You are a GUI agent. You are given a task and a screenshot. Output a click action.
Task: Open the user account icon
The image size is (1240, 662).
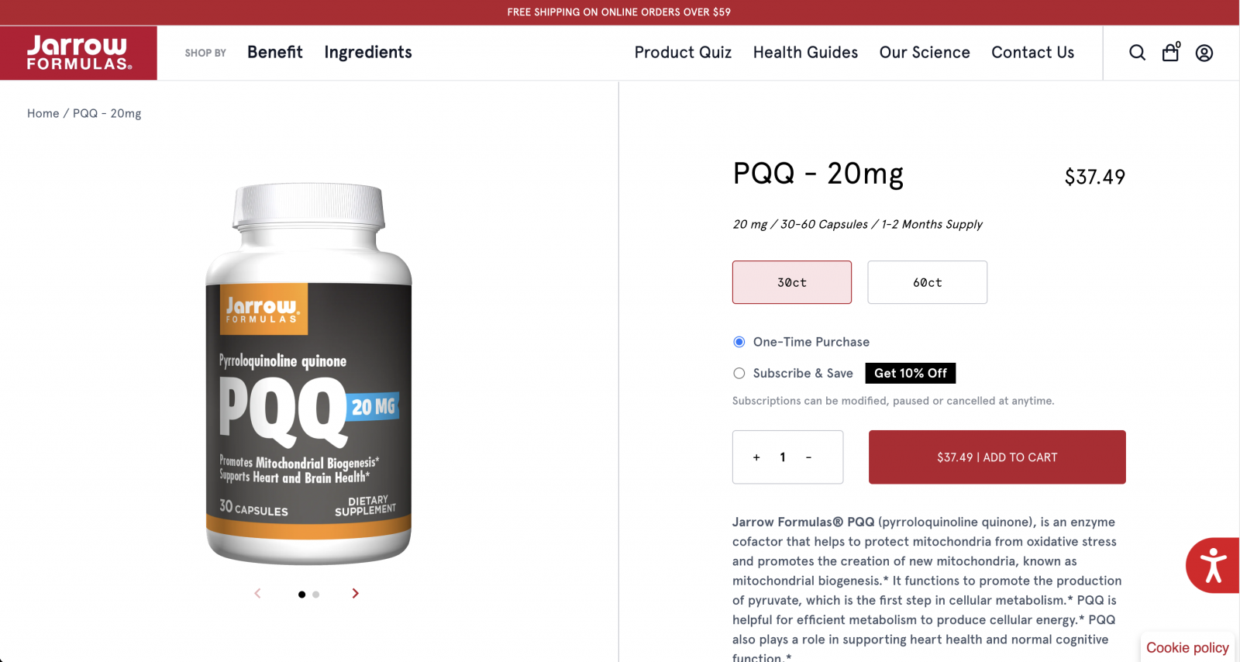tap(1204, 53)
